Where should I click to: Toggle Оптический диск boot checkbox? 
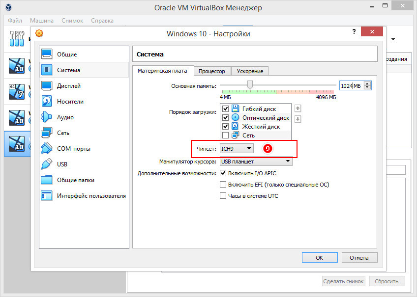(x=226, y=117)
